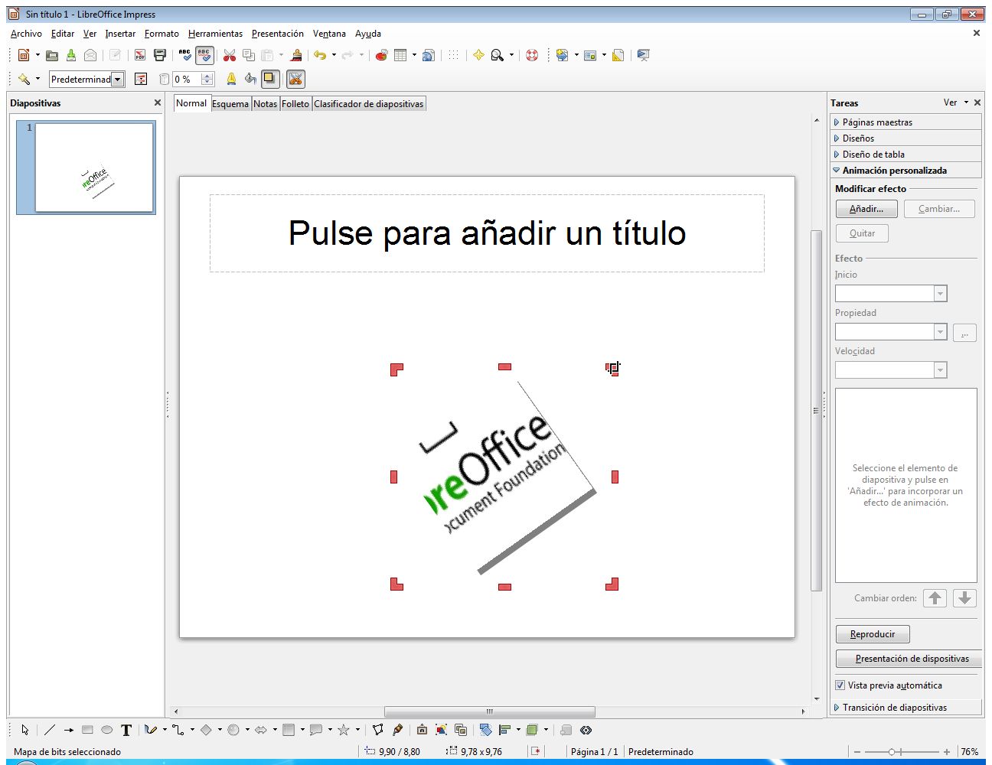The width and height of the screenshot is (992, 765).
Task: Click the Presentación de diapositivas button
Action: pyautogui.click(x=909, y=659)
